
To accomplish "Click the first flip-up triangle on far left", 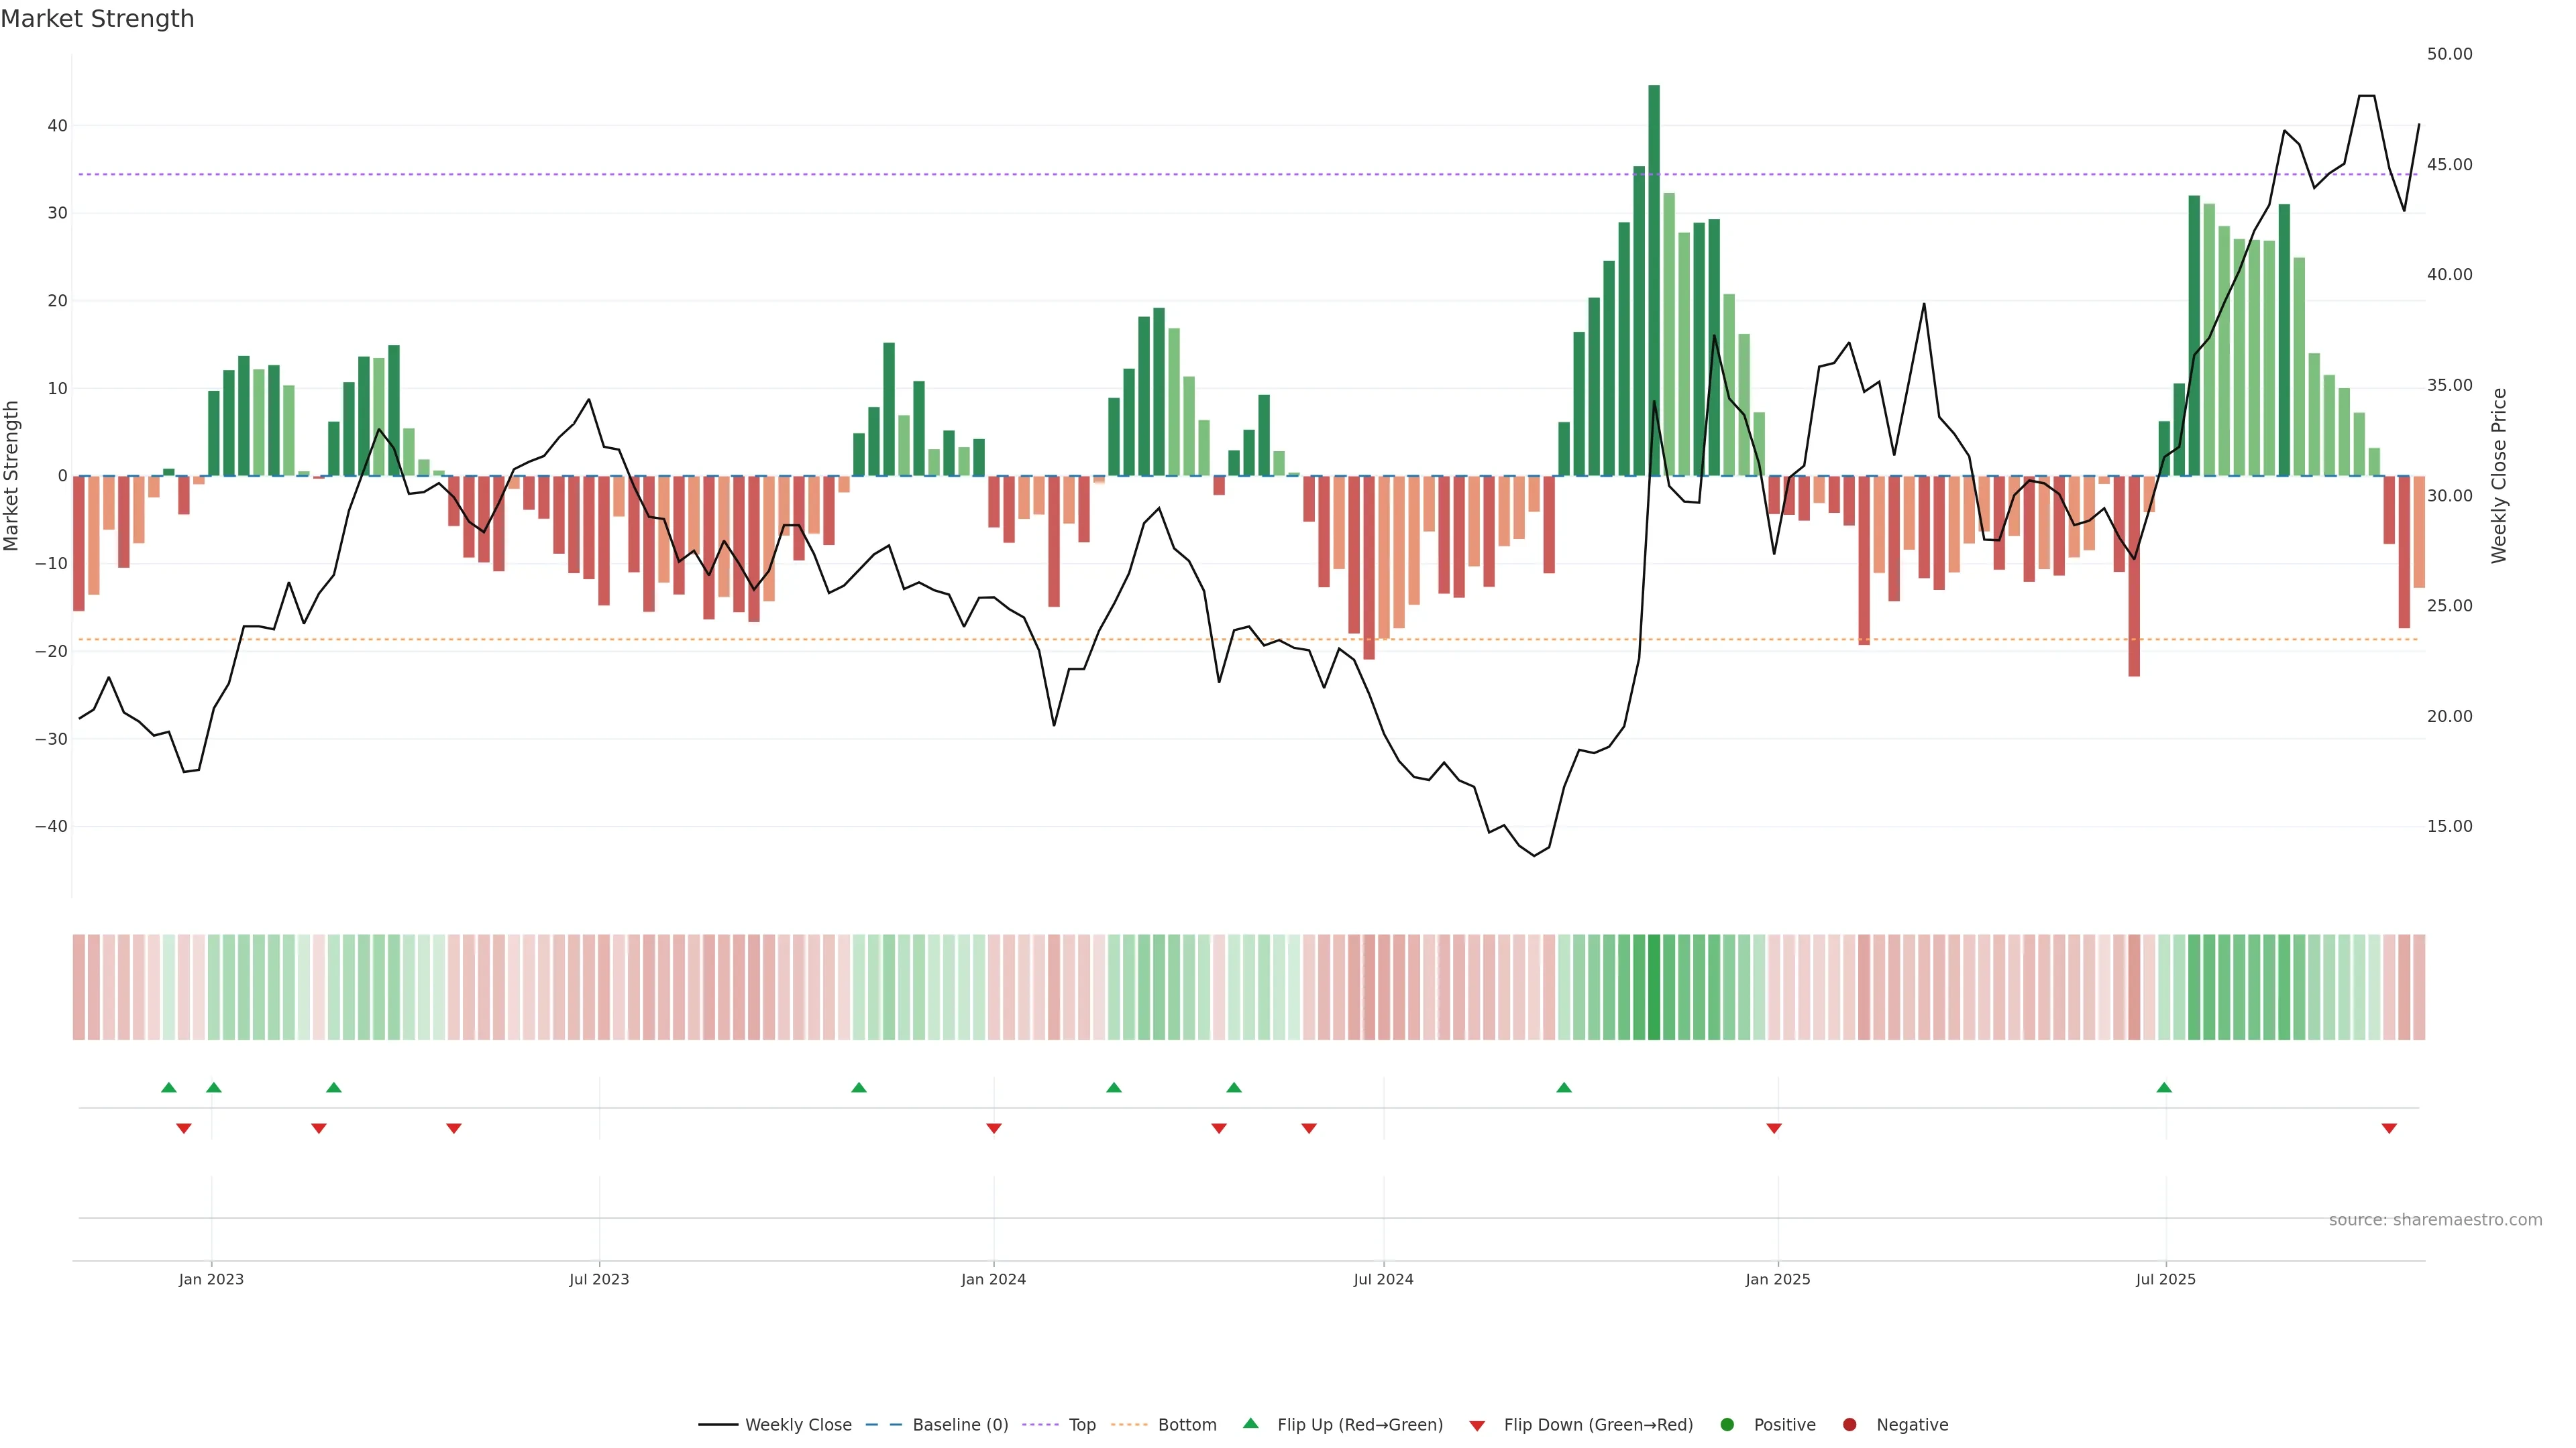I will click(169, 1087).
